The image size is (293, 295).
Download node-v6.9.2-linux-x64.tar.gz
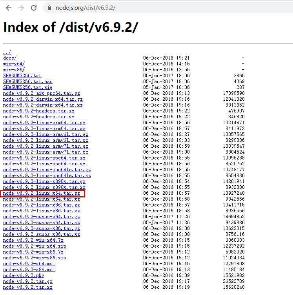coord(42,193)
